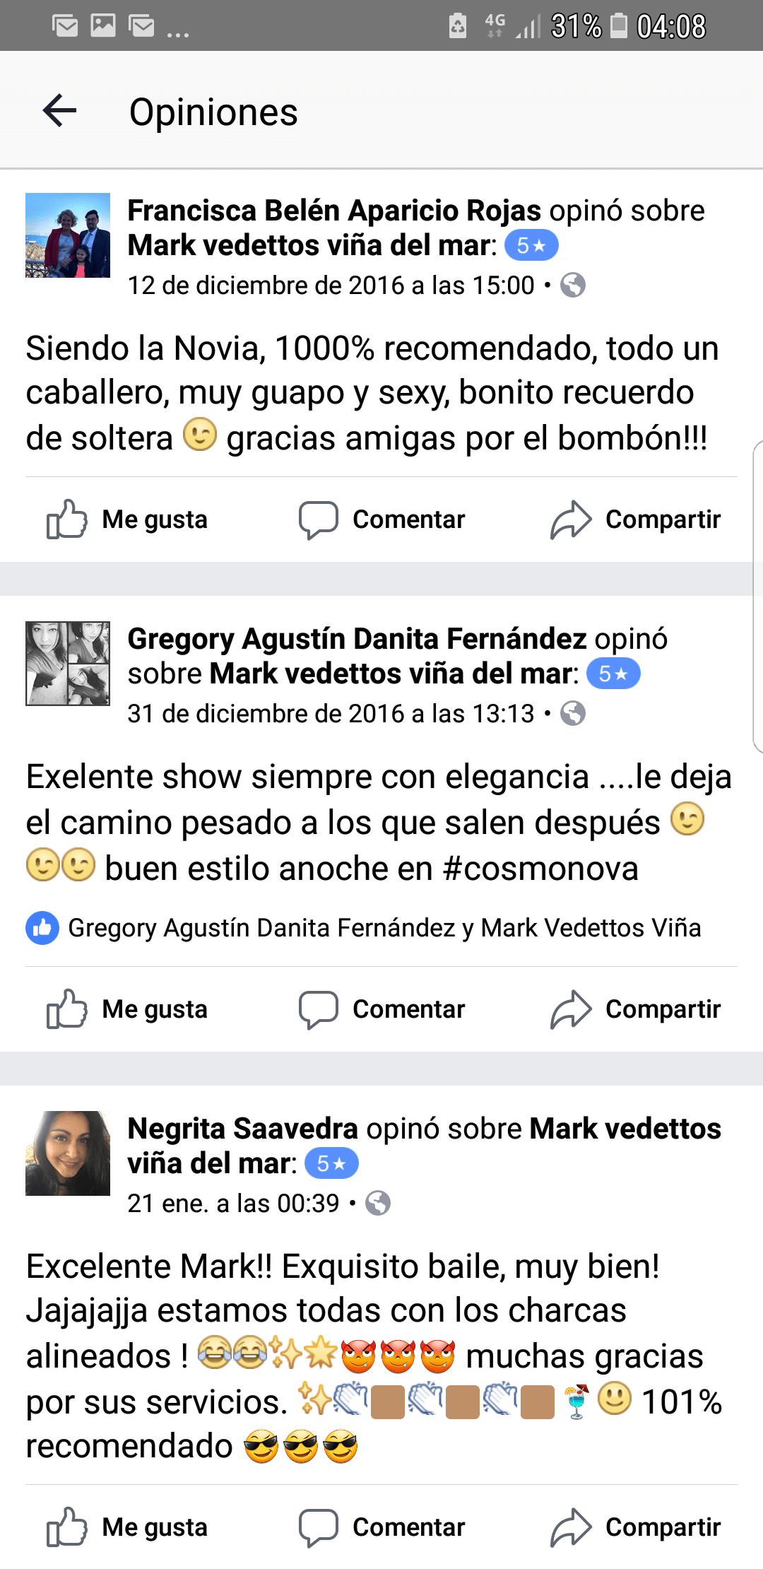
Task: Open the #cosmonova hashtag
Action: pos(540,869)
